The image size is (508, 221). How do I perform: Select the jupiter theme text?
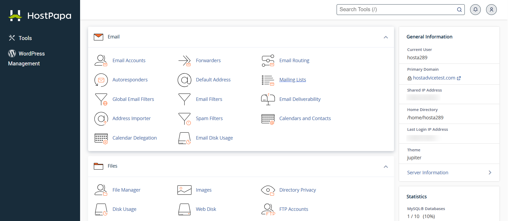(414, 158)
